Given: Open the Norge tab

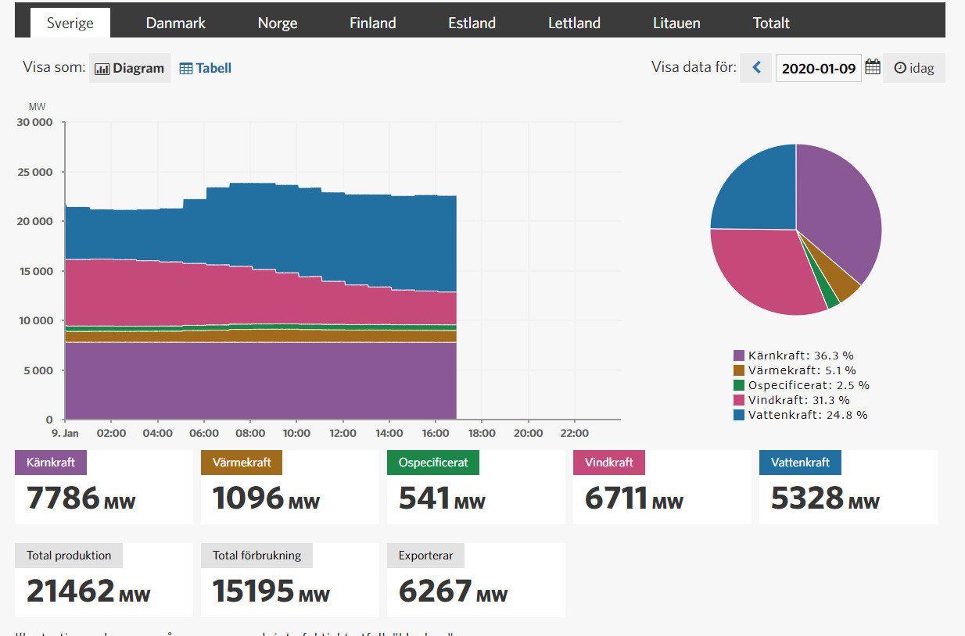Looking at the screenshot, I should (278, 23).
